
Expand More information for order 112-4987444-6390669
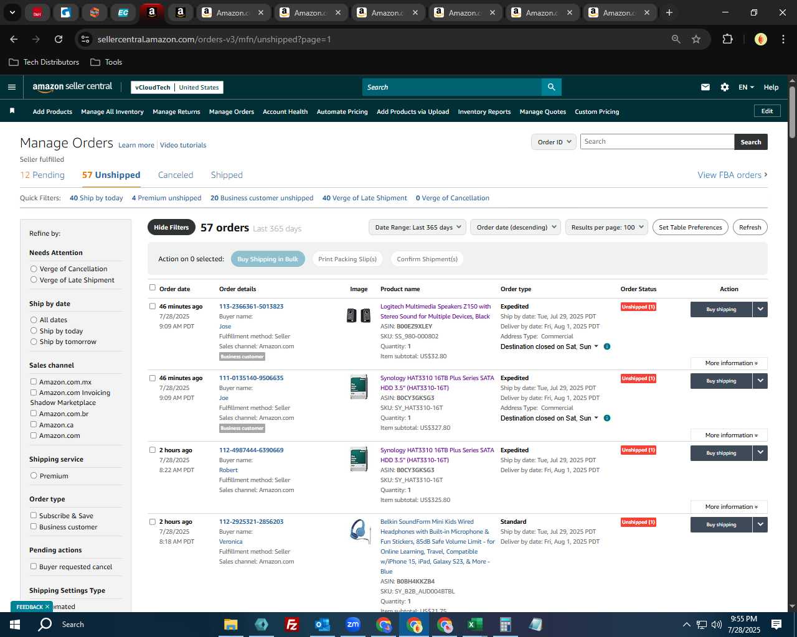[729, 507]
